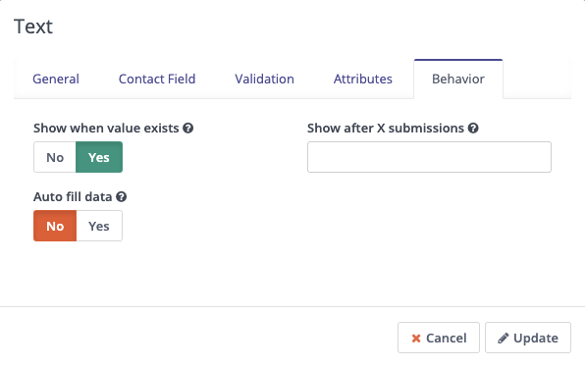Image resolution: width=585 pixels, height=367 pixels.
Task: Click the red X icon on Cancel
Action: pos(416,339)
